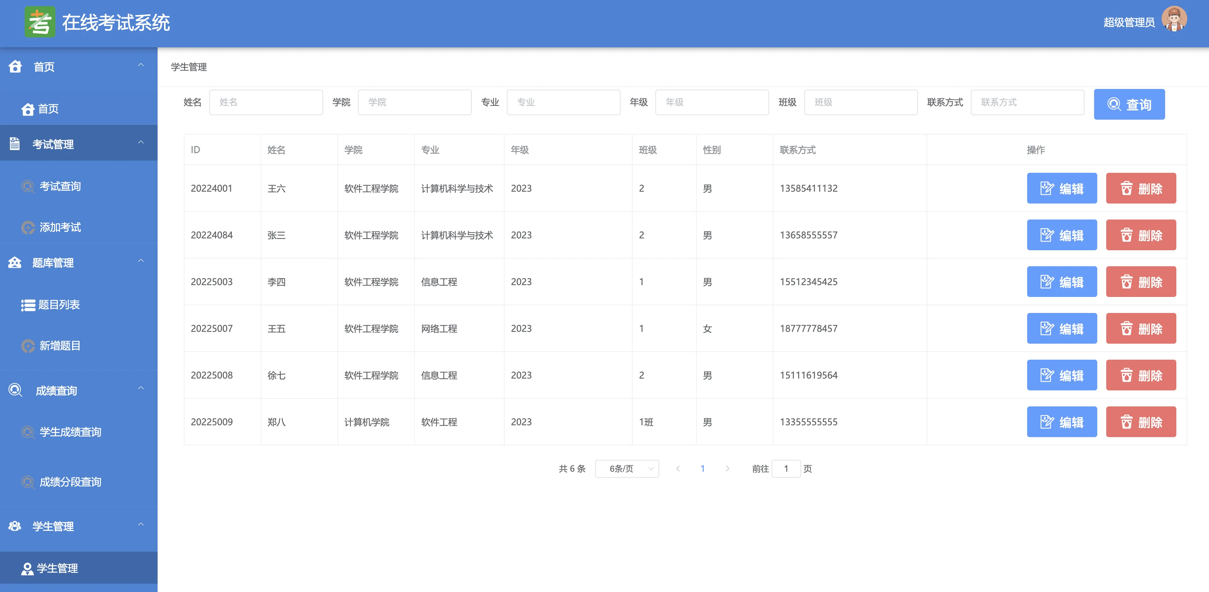Collapse the 成绩查询 section chevron
This screenshot has height=592, width=1209.
pyautogui.click(x=141, y=388)
